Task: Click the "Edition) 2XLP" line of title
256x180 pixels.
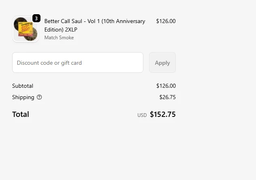Action: pyautogui.click(x=61, y=30)
